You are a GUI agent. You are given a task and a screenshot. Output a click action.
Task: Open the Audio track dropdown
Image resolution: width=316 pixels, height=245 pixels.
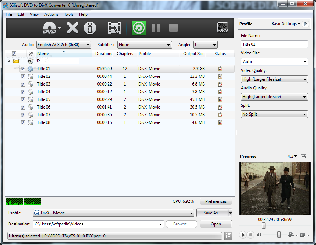[x=64, y=45]
